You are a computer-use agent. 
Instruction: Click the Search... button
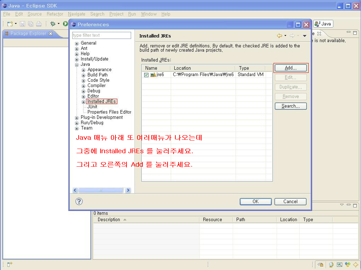pos(291,106)
